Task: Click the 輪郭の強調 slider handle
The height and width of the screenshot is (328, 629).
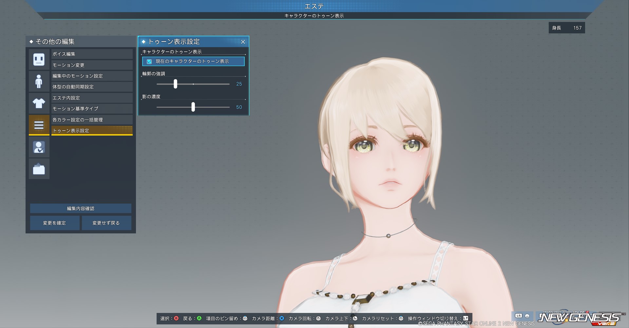Action: click(176, 84)
